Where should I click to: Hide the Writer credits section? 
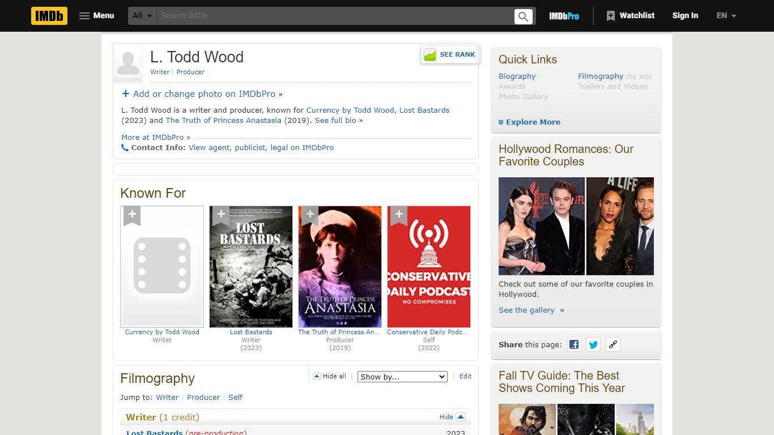pyautogui.click(x=452, y=417)
